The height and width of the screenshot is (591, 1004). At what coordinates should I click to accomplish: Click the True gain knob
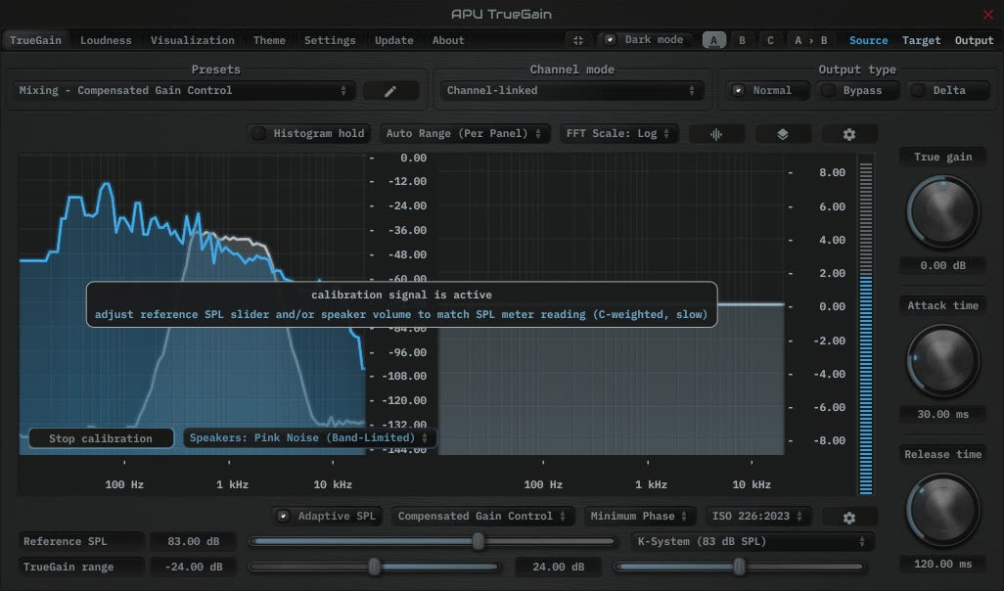[x=942, y=212]
